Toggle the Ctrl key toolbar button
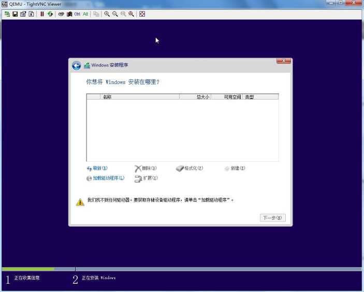 click(77, 14)
